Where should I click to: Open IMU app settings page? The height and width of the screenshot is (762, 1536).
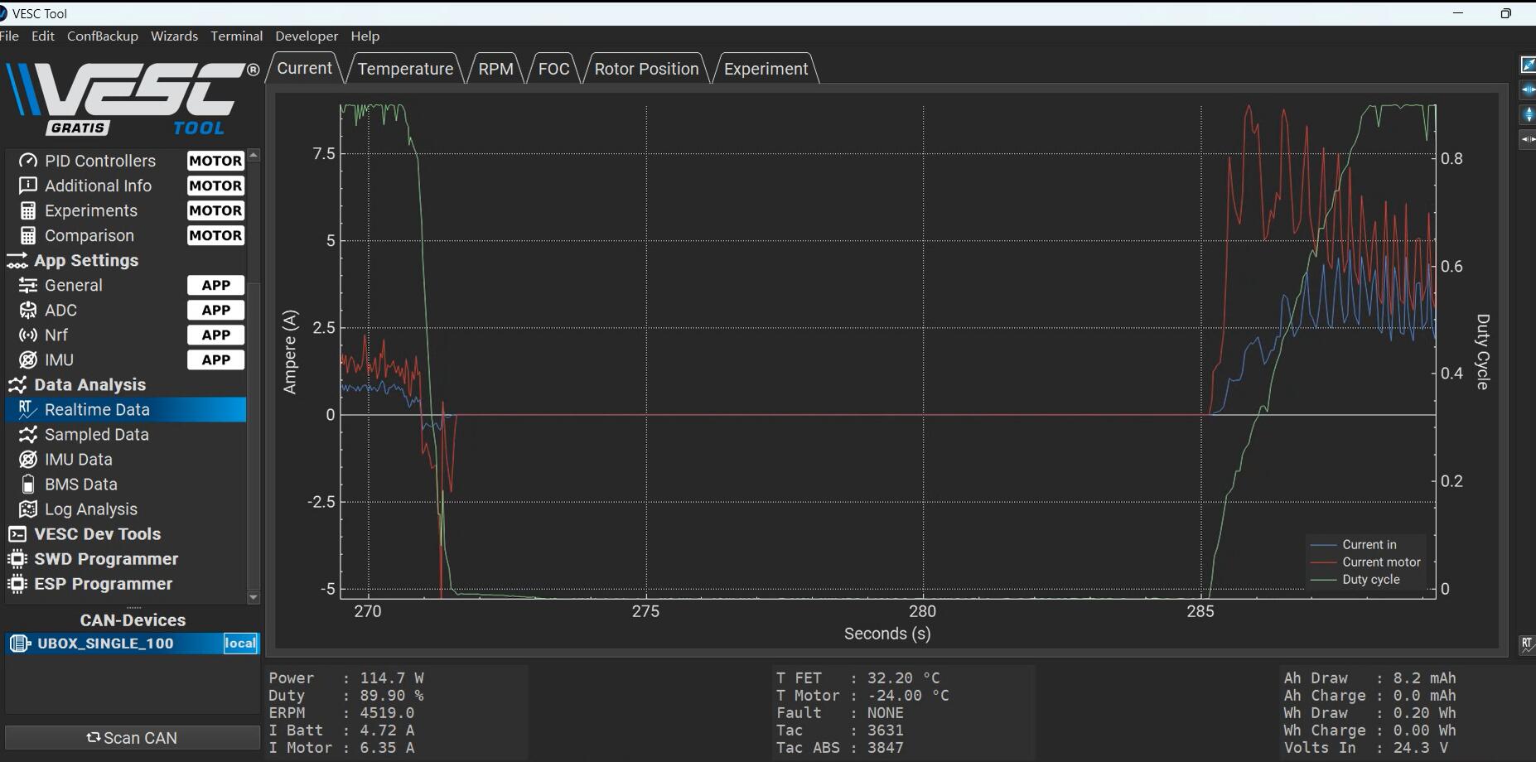coord(126,359)
